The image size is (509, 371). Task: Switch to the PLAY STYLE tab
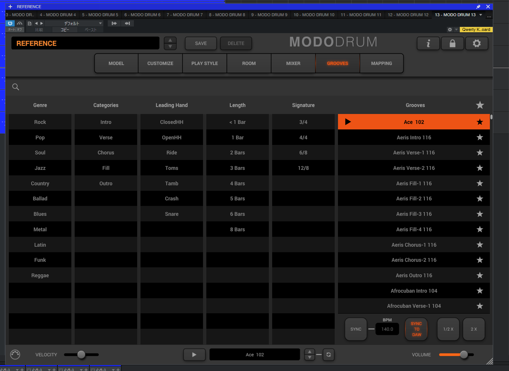pos(204,63)
